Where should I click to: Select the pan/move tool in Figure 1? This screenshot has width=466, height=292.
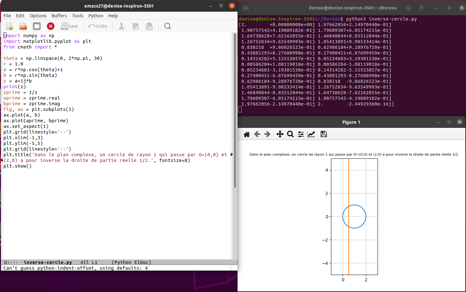pyautogui.click(x=280, y=134)
